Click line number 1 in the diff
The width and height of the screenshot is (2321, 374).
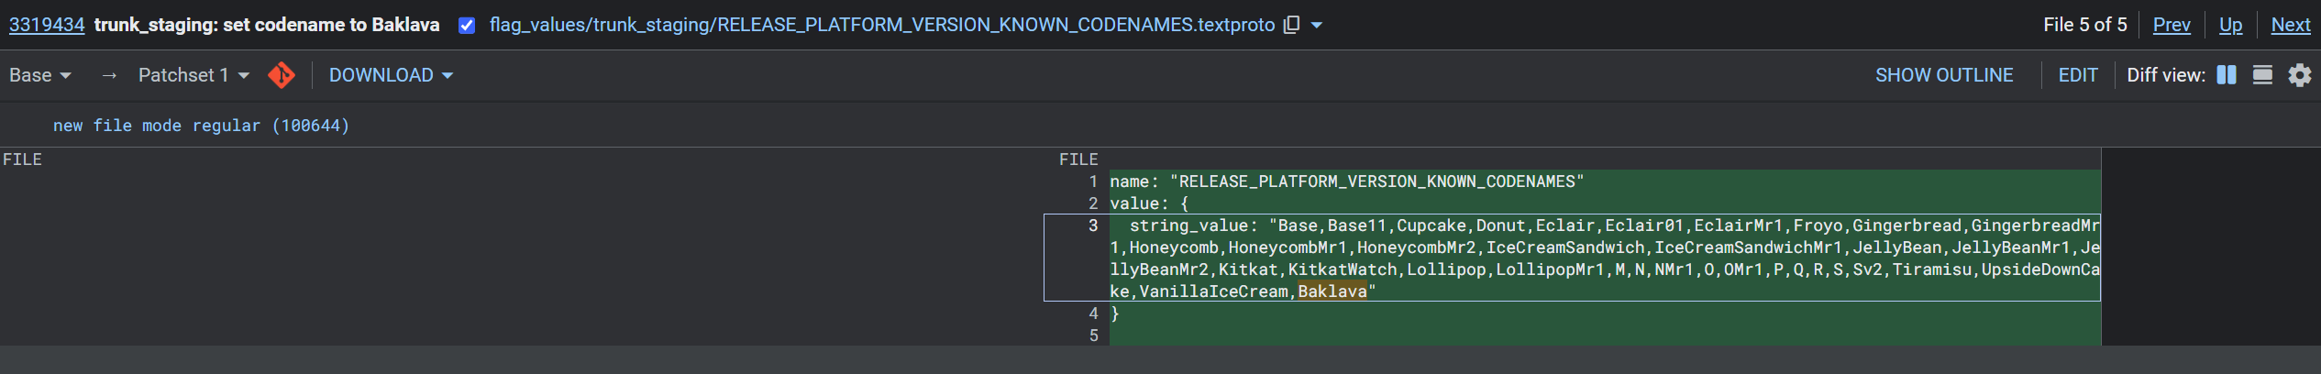1092,181
